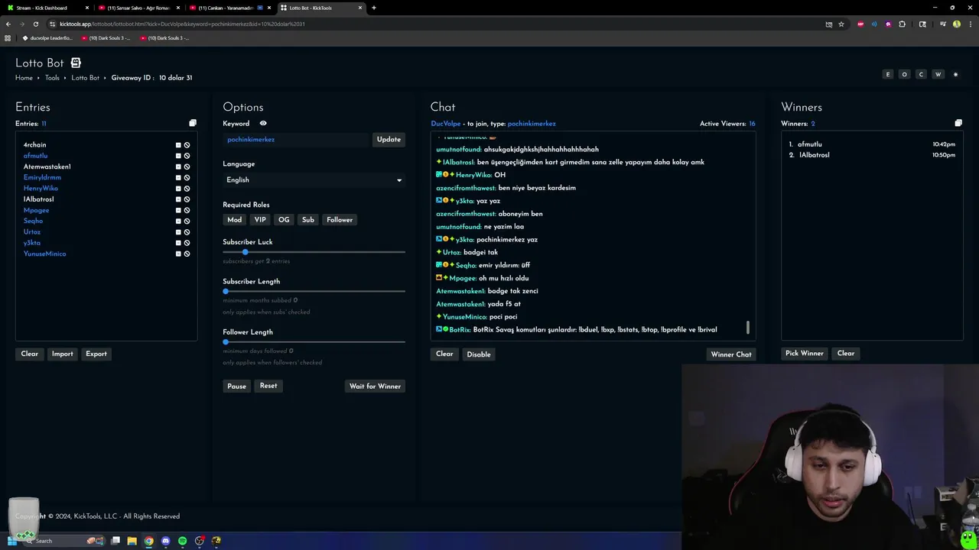Click the Subscriber Length slider handle
The image size is (979, 550).
click(226, 291)
